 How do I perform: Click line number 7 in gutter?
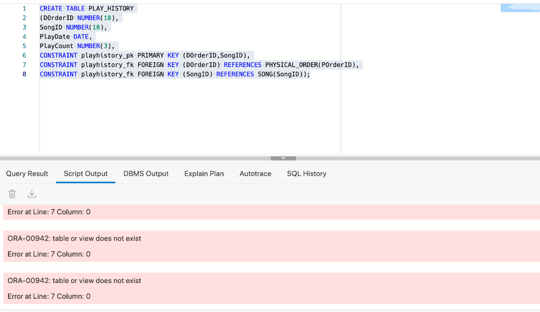24,65
